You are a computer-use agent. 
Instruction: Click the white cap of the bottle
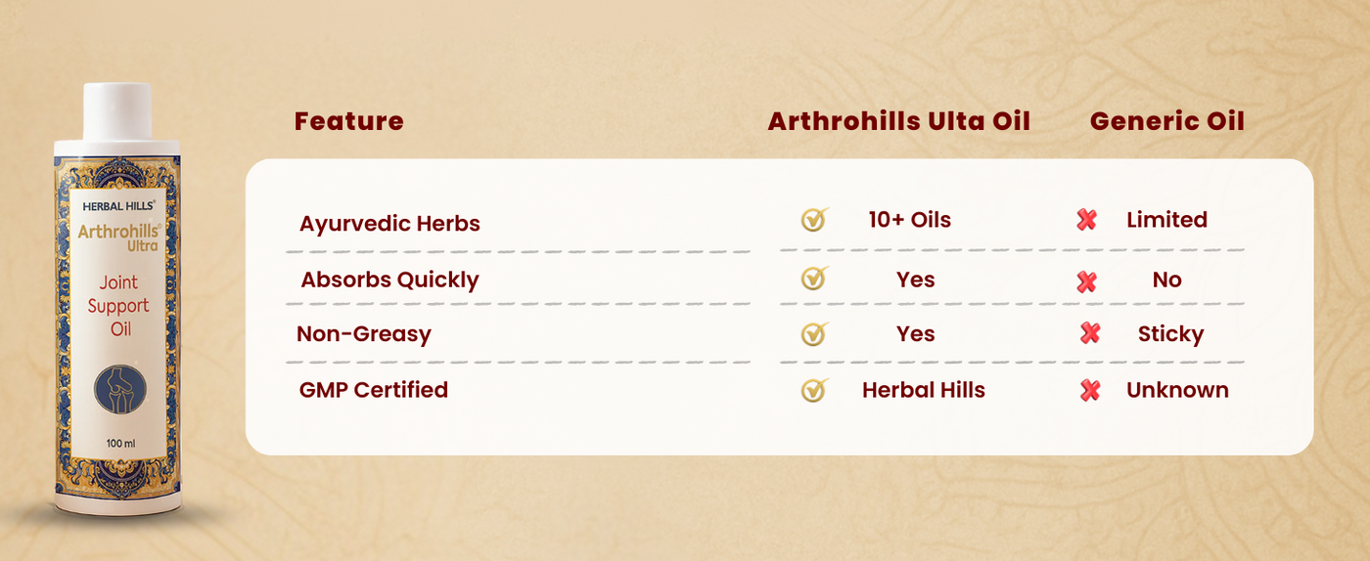(117, 111)
